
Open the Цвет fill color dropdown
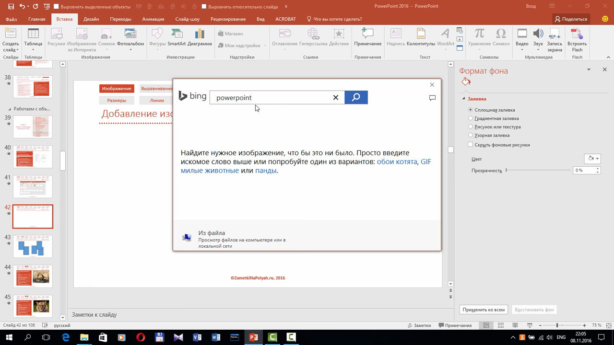[593, 159]
